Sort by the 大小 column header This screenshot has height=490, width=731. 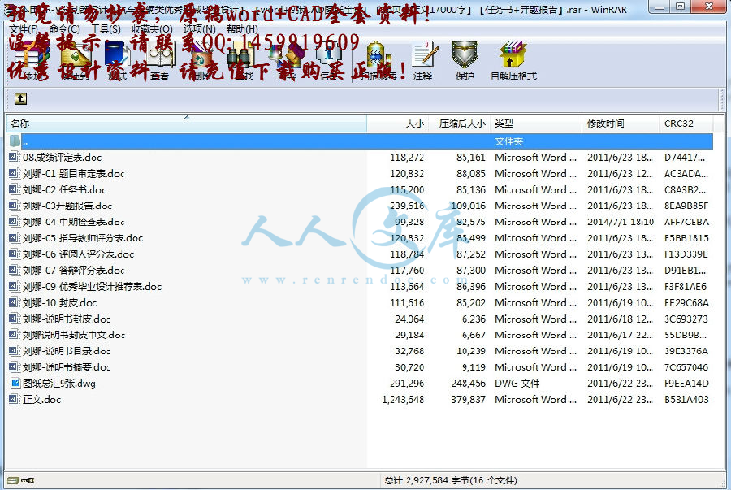pos(398,124)
